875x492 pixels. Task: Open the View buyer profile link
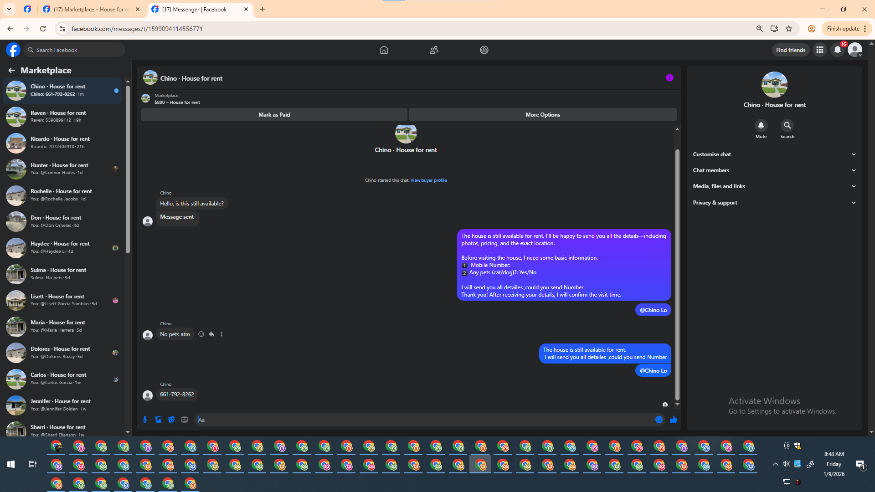coord(428,180)
